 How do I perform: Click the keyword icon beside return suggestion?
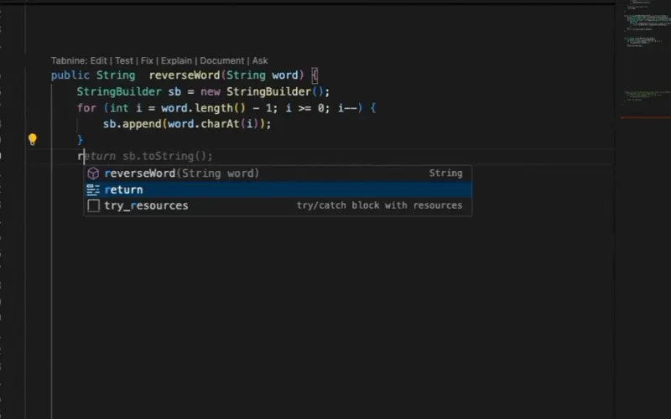[93, 190]
